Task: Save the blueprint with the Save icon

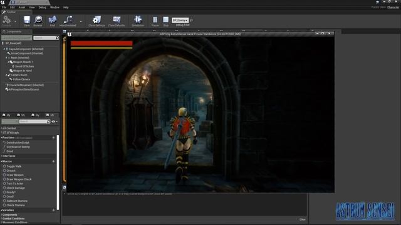Action: [x=26, y=21]
